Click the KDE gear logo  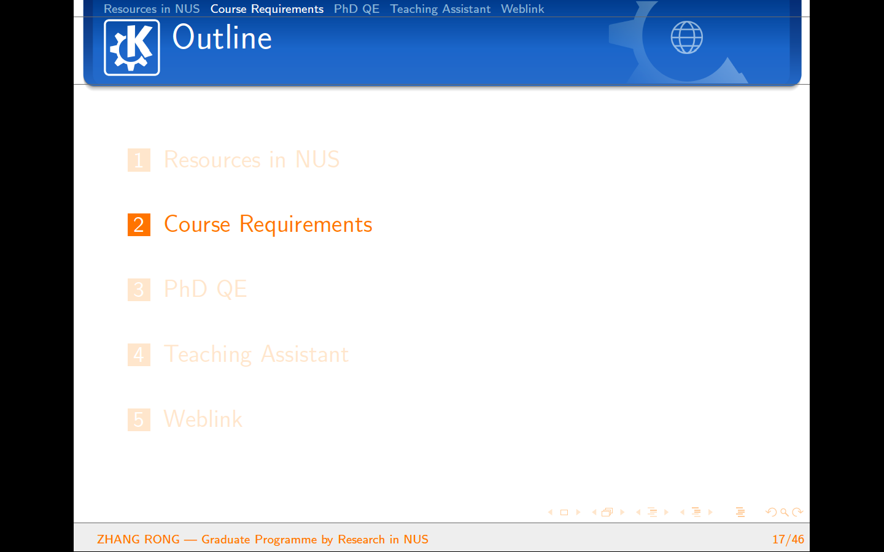pyautogui.click(x=132, y=47)
